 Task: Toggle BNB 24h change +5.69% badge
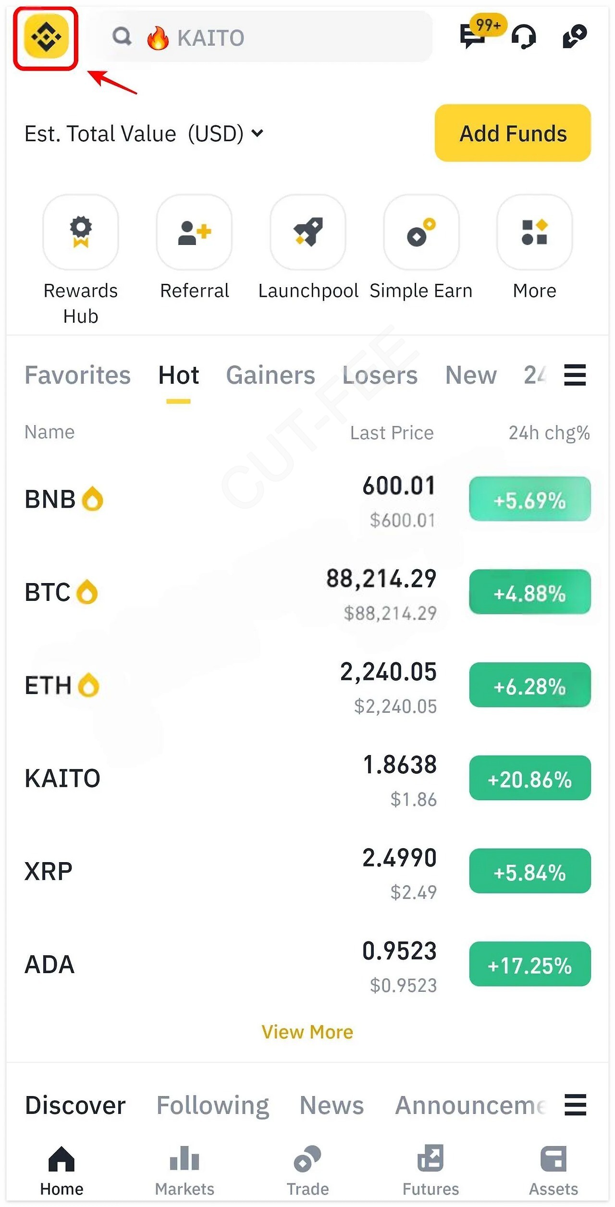coord(530,499)
